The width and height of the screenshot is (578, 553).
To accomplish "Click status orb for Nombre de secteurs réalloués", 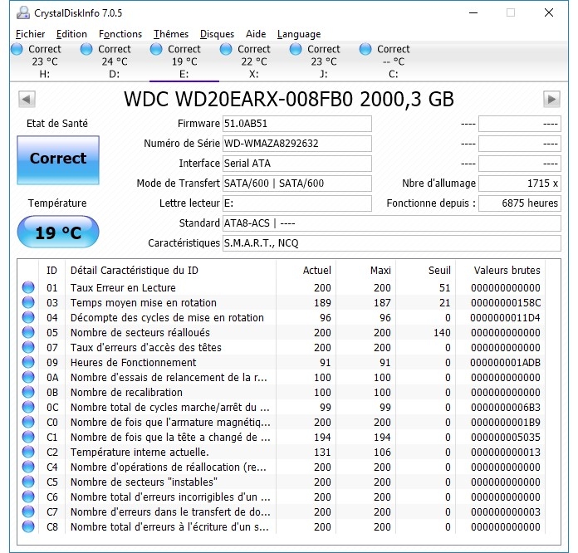I will tap(28, 332).
